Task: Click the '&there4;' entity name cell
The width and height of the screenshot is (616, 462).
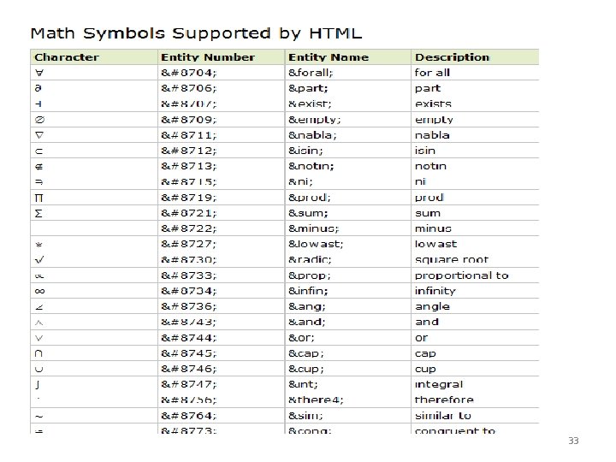Action: pyautogui.click(x=316, y=400)
